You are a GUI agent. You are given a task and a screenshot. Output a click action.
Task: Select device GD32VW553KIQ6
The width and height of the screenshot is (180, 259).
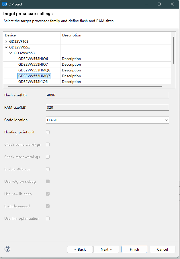pyautogui.click(x=33, y=82)
